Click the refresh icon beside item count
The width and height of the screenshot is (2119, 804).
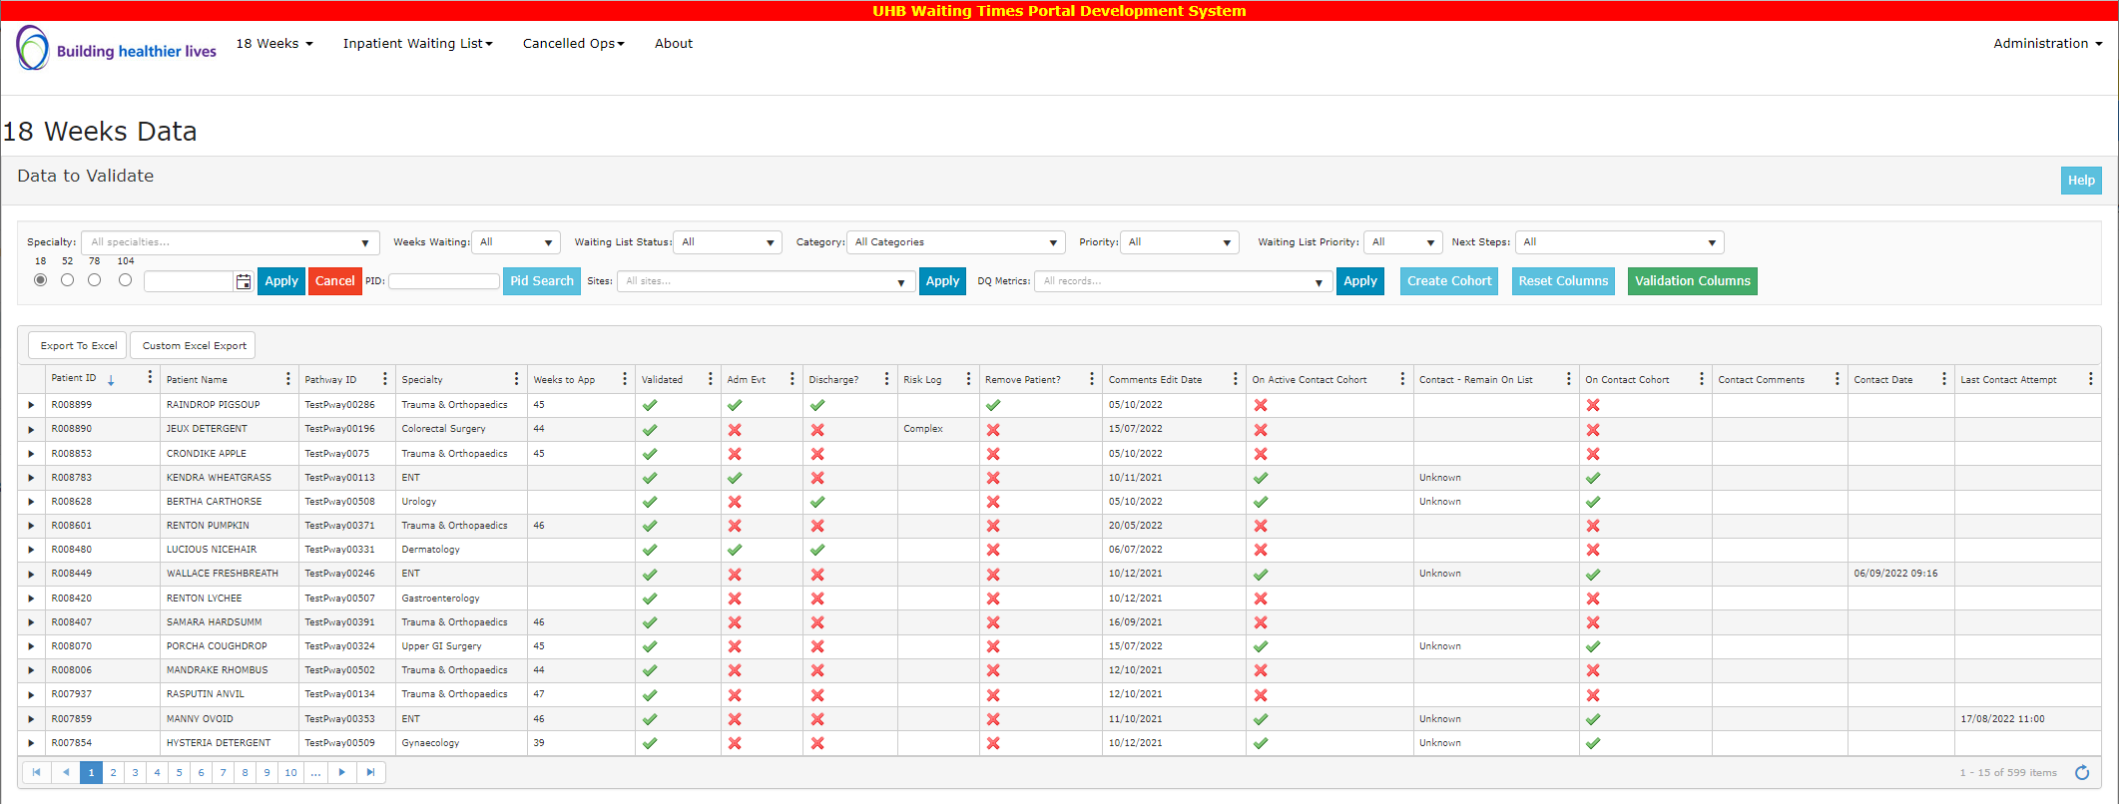[2082, 773]
